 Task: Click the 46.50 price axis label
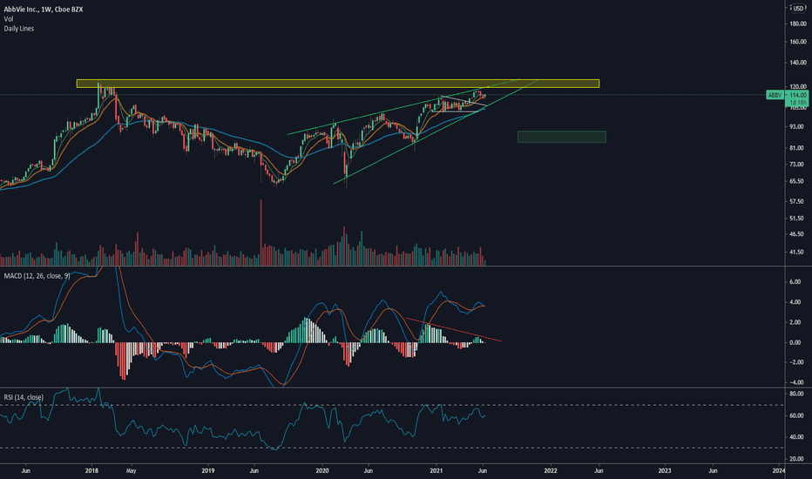[798, 234]
